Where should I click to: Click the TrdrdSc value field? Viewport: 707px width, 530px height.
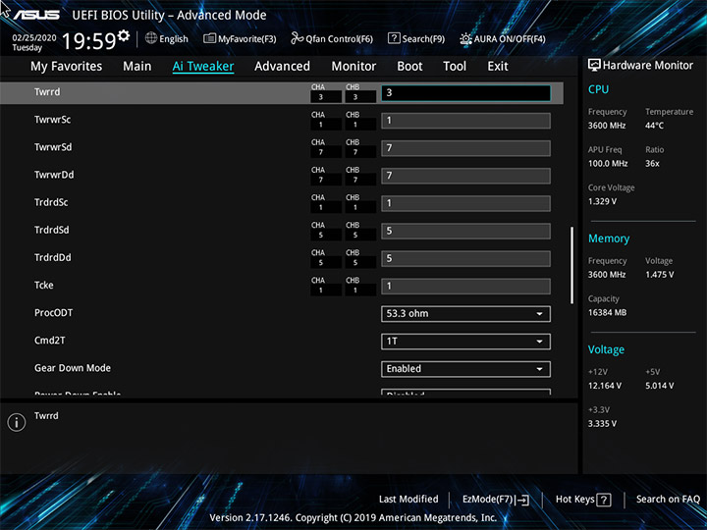pyautogui.click(x=465, y=204)
